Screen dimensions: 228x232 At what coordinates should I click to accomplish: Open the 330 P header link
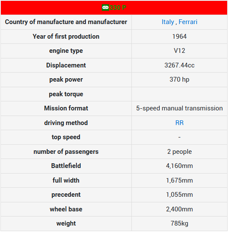pyautogui.click(x=118, y=8)
